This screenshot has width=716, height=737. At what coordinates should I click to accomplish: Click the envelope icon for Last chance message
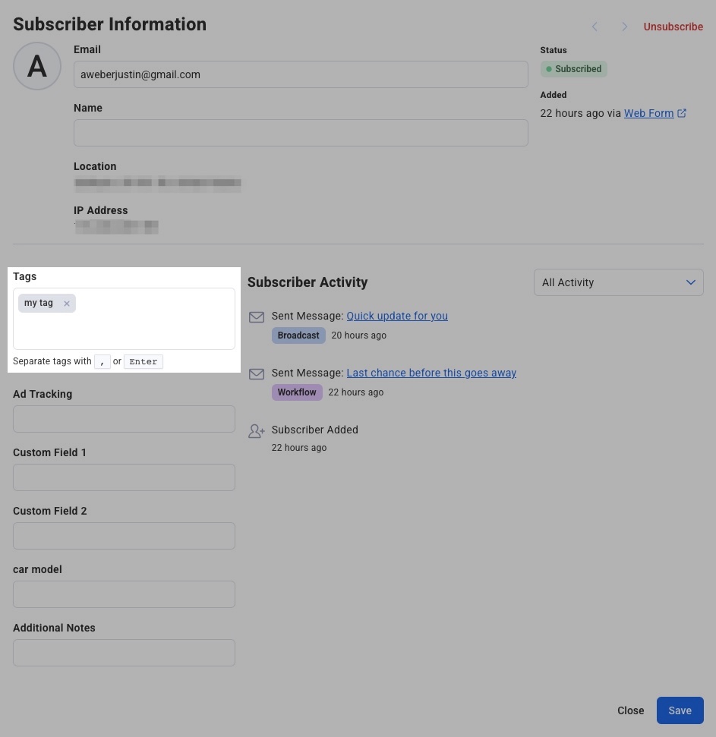(257, 373)
